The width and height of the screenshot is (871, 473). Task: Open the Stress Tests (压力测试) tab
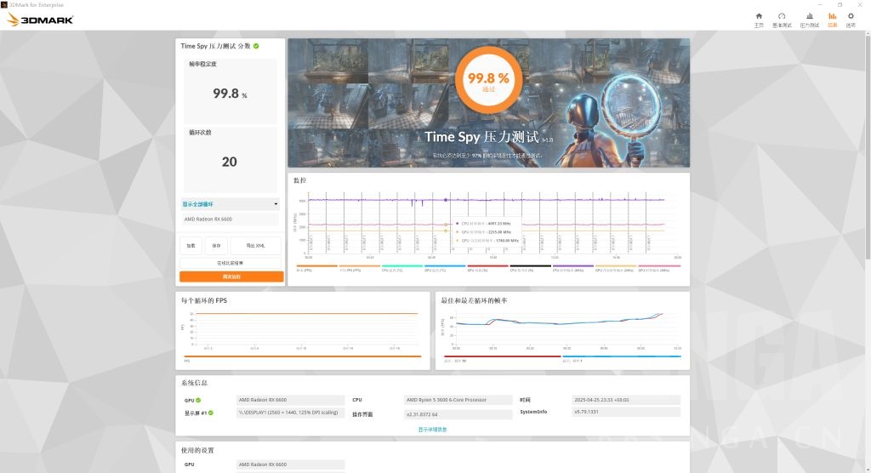coord(810,20)
